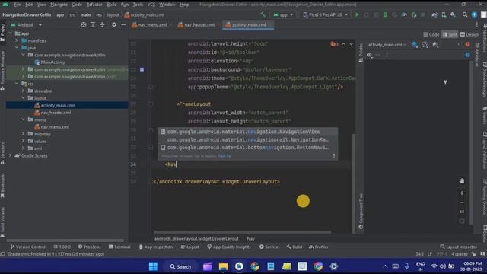This screenshot has height=274, width=487.
Task: Select the pan hand tool in preview
Action: tap(462, 181)
